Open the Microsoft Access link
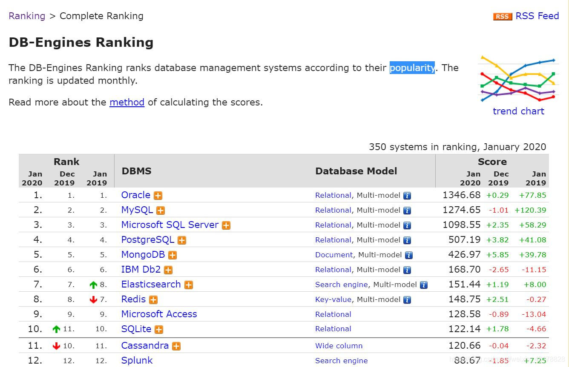The height and width of the screenshot is (367, 569). [159, 314]
